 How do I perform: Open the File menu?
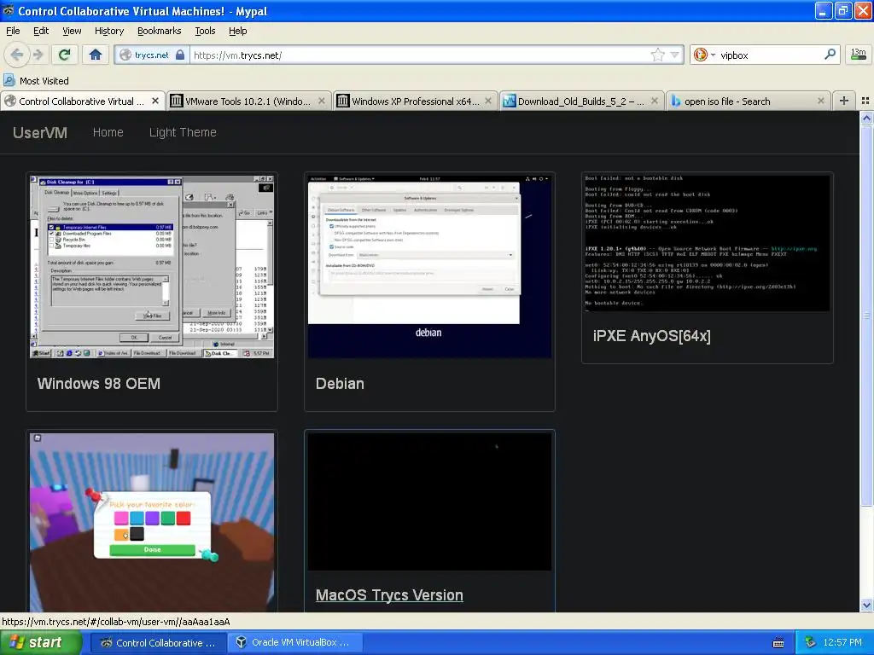tap(13, 31)
